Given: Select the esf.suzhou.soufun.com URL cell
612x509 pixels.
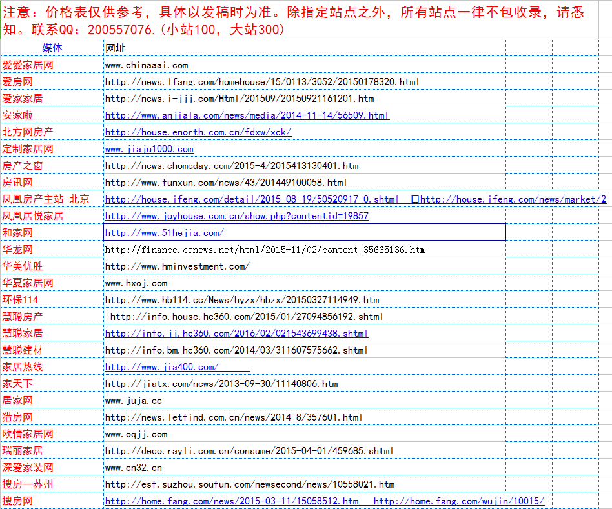Looking at the screenshot, I should [x=305, y=484].
